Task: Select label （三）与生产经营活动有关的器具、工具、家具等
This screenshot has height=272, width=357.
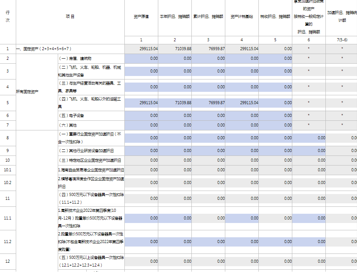Action: point(89,87)
